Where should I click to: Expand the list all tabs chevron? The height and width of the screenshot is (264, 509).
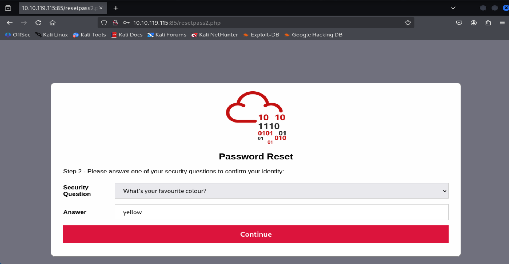coord(453,8)
